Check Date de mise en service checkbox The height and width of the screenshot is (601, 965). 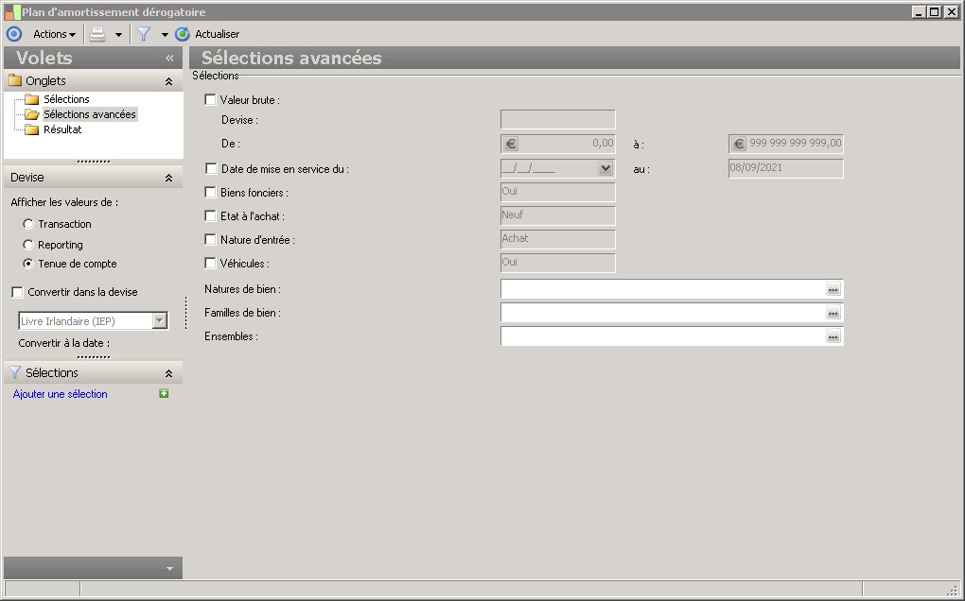point(211,168)
